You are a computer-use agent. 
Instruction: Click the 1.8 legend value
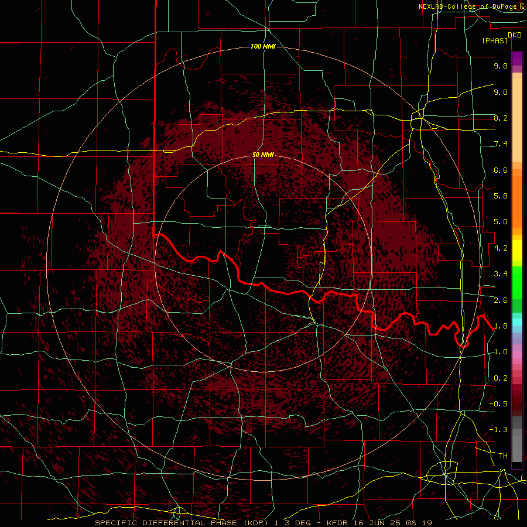coord(501,326)
